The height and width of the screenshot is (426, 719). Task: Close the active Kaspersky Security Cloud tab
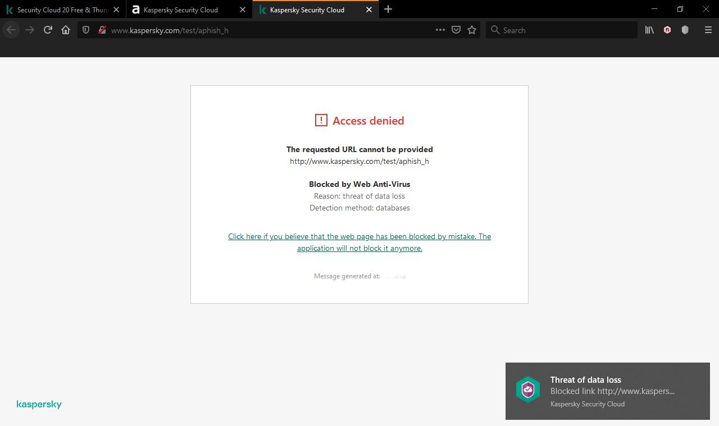click(x=369, y=10)
